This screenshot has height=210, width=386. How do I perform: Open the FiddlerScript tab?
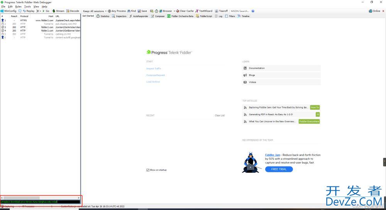tap(204, 16)
